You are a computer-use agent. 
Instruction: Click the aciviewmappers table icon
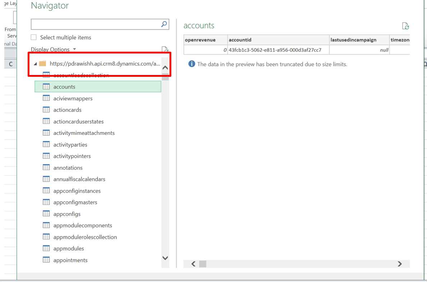pos(46,98)
